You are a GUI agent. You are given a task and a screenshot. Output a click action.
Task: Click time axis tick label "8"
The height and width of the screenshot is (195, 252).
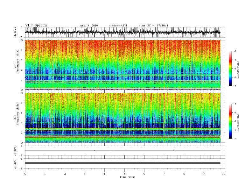point(184,174)
